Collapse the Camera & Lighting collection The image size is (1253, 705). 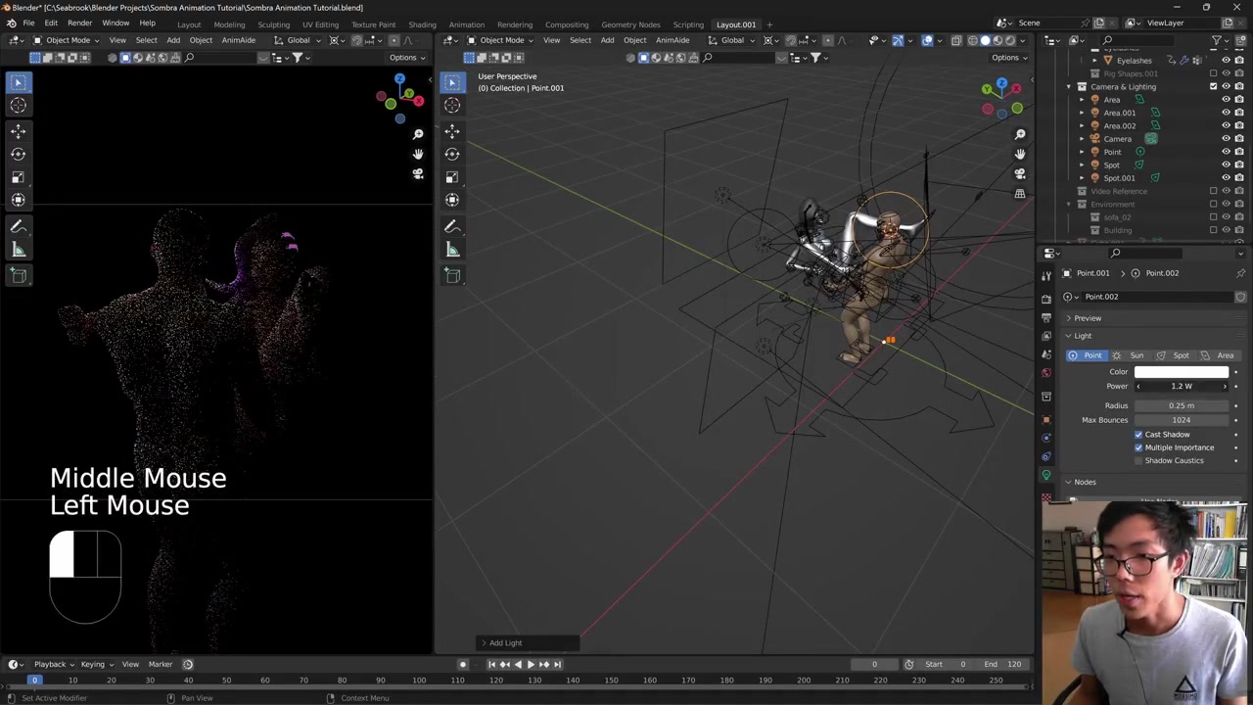[1069, 86]
